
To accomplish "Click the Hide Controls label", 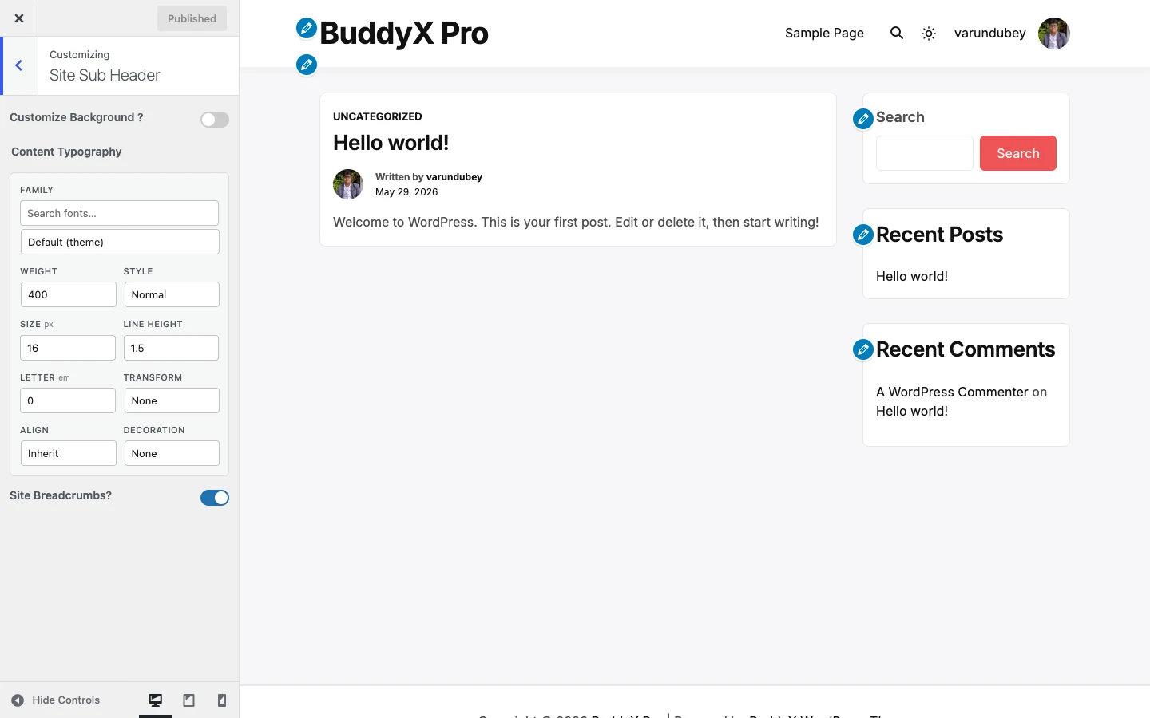I will point(66,700).
